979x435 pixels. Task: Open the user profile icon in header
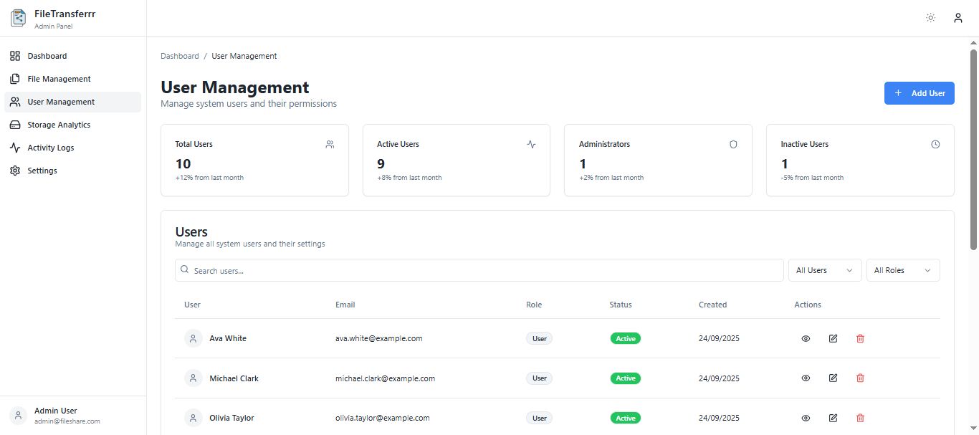click(x=957, y=18)
